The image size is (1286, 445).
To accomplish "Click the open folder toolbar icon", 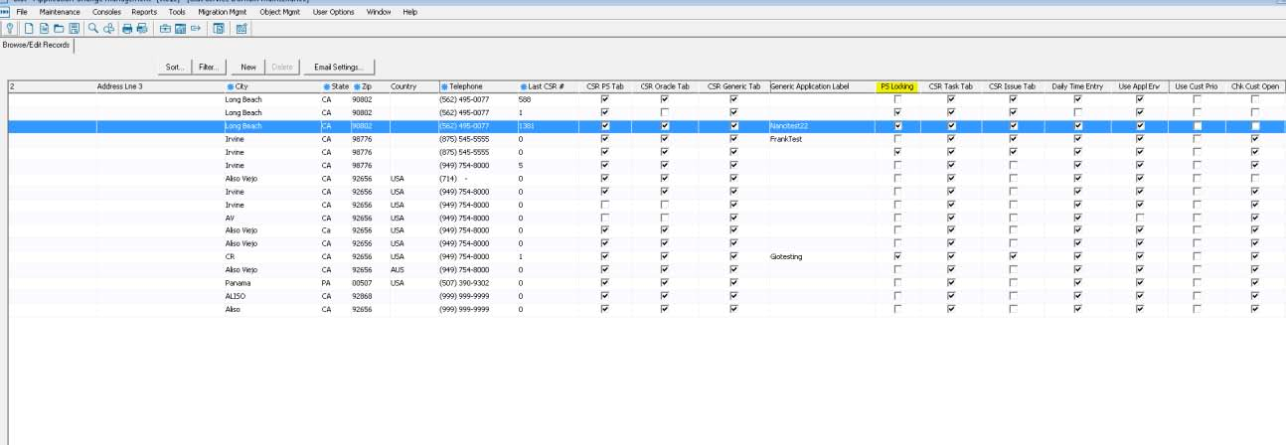I will click(x=59, y=29).
